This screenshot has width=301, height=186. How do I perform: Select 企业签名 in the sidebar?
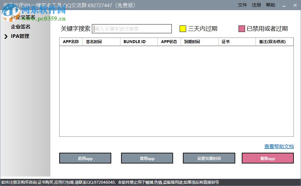21,27
